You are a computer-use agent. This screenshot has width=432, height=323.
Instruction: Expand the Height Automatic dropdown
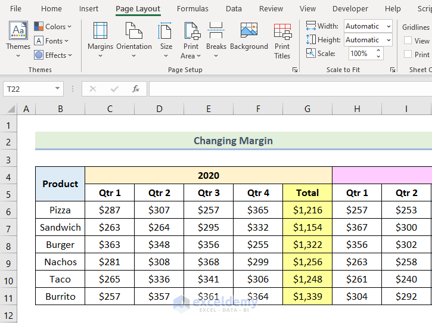coord(389,40)
